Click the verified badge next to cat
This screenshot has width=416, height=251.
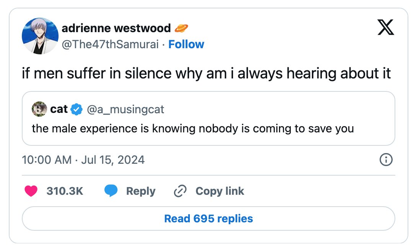click(x=77, y=109)
